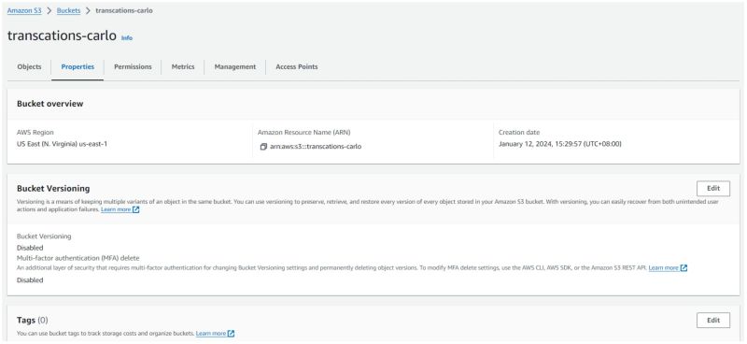The width and height of the screenshot is (747, 344).
Task: Select the Properties tab
Action: point(78,66)
